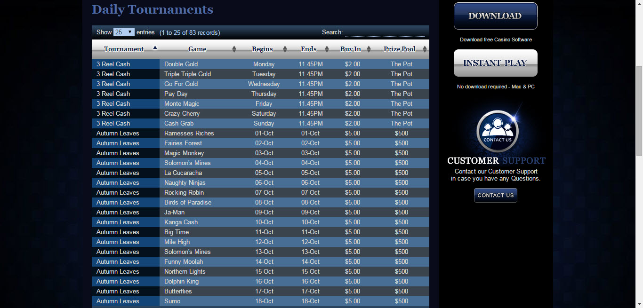Image resolution: width=643 pixels, height=308 pixels.
Task: Select the Monte Magic game cell
Action: coord(199,103)
